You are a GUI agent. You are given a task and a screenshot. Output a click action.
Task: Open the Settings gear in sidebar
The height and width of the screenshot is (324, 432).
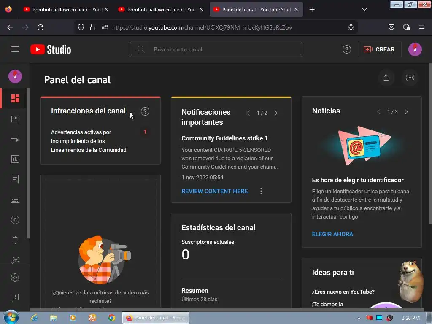(15, 278)
